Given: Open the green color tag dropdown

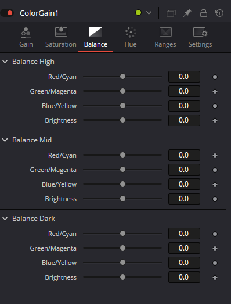Looking at the screenshot, I should point(149,13).
